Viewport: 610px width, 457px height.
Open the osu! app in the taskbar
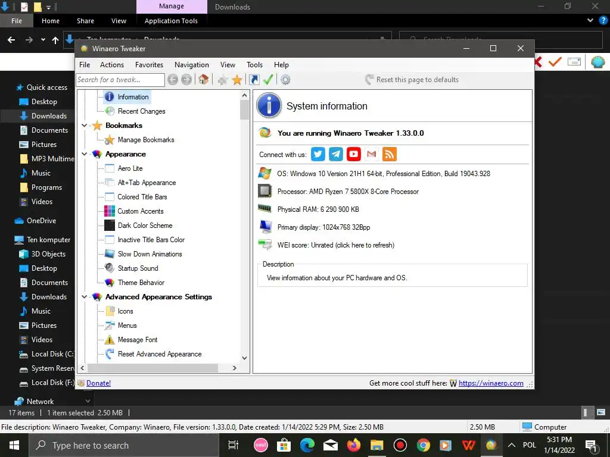[261, 445]
